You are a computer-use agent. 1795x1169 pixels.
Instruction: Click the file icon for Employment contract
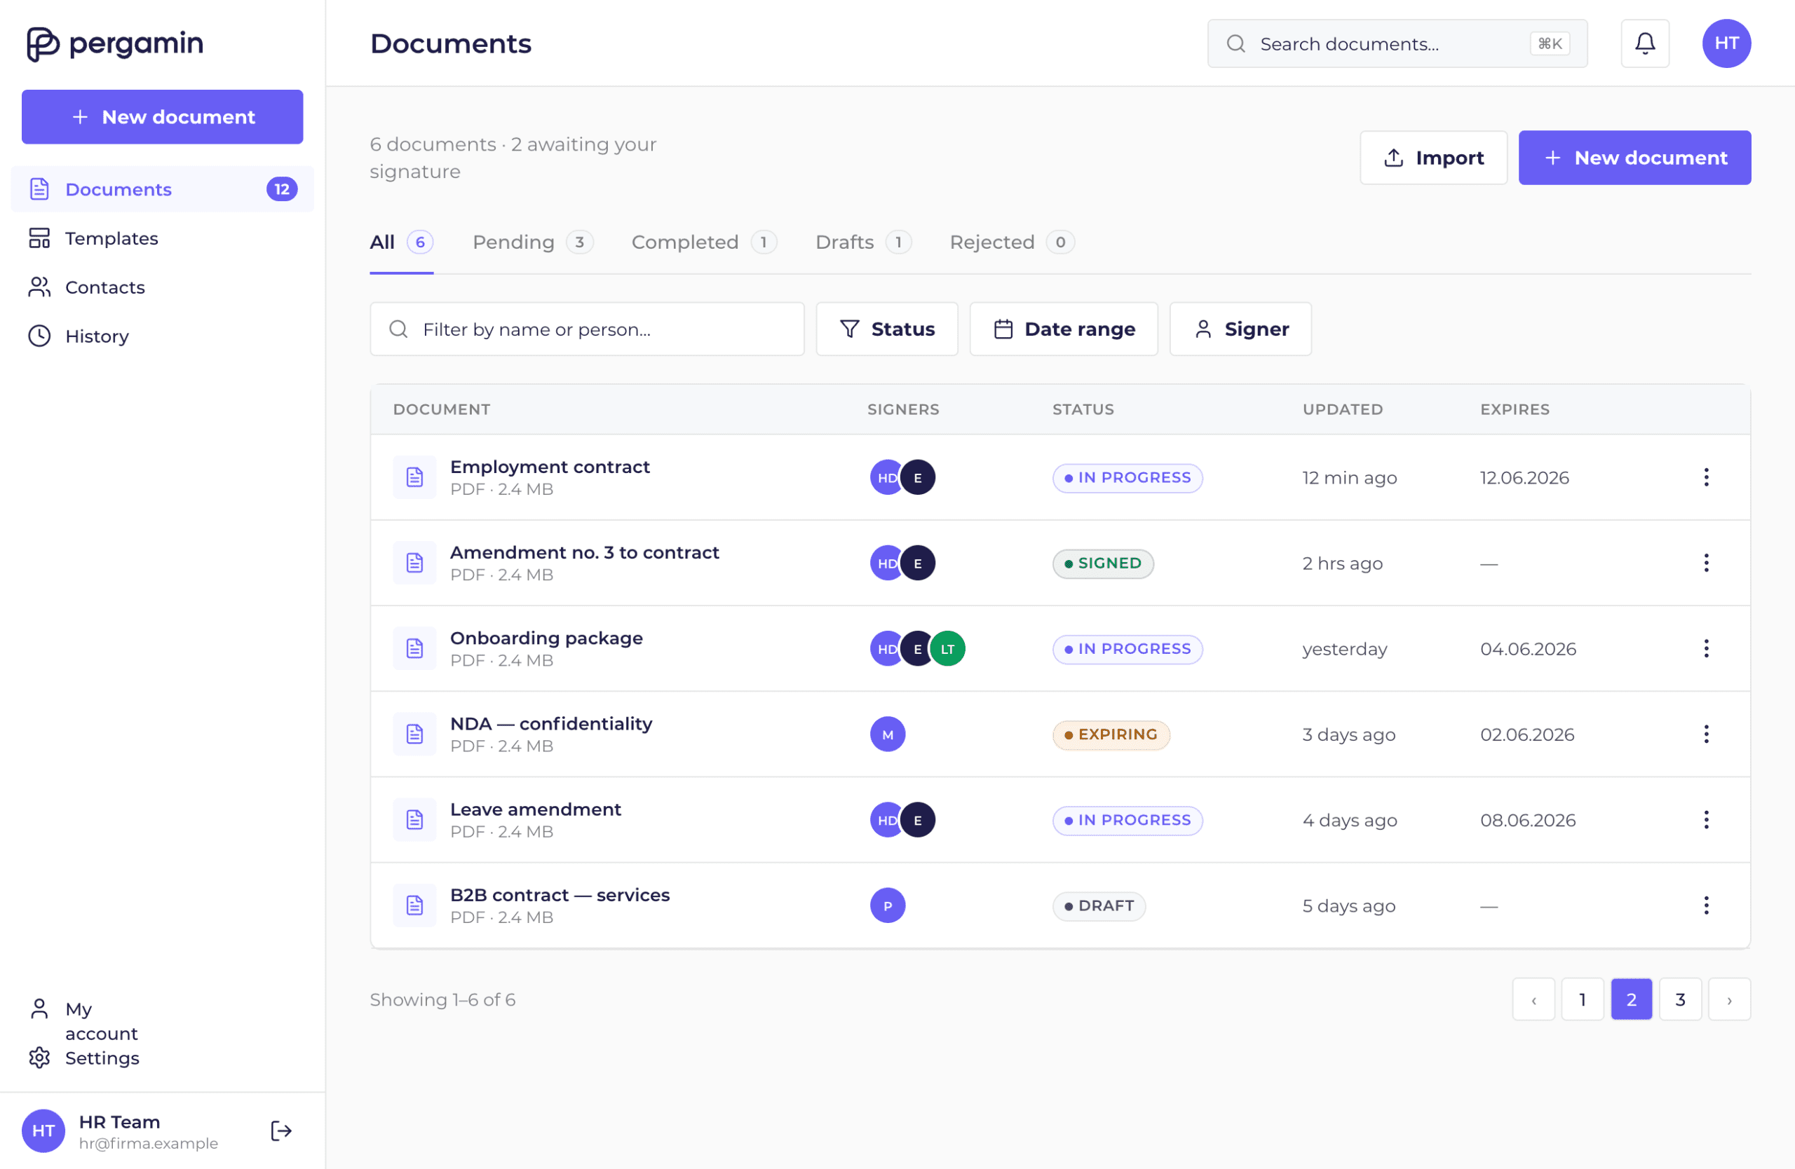[415, 477]
